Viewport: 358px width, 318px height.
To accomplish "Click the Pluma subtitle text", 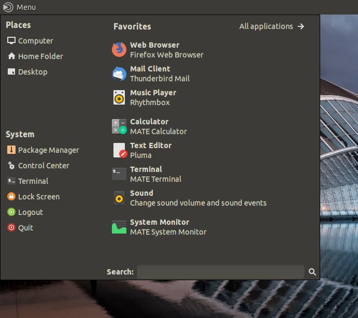I will pyautogui.click(x=140, y=155).
